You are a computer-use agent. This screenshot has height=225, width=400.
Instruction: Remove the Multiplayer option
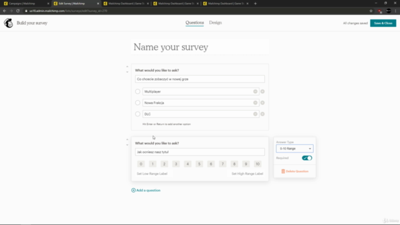[x=256, y=91]
